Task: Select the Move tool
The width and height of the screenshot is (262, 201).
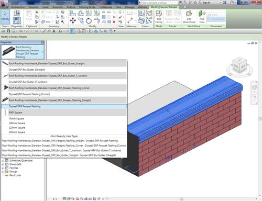Action: click(x=73, y=21)
